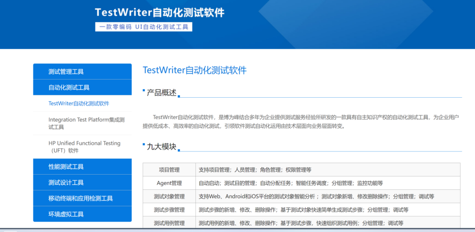Select TestWriter自动化测试软件 in sidebar
This screenshot has height=232, width=475.
(x=79, y=103)
